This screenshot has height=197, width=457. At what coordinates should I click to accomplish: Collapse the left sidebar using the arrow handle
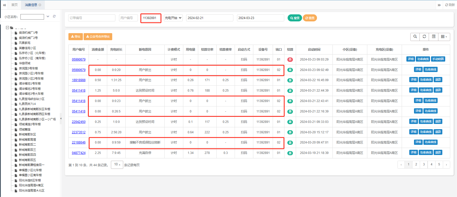(x=61, y=118)
